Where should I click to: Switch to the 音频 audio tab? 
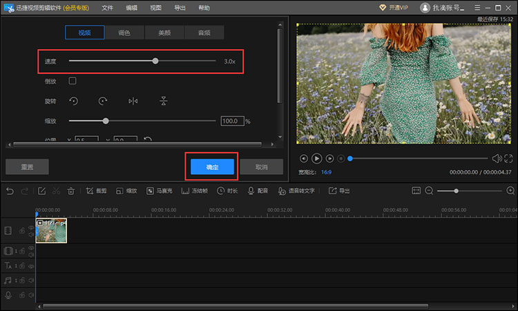click(204, 32)
